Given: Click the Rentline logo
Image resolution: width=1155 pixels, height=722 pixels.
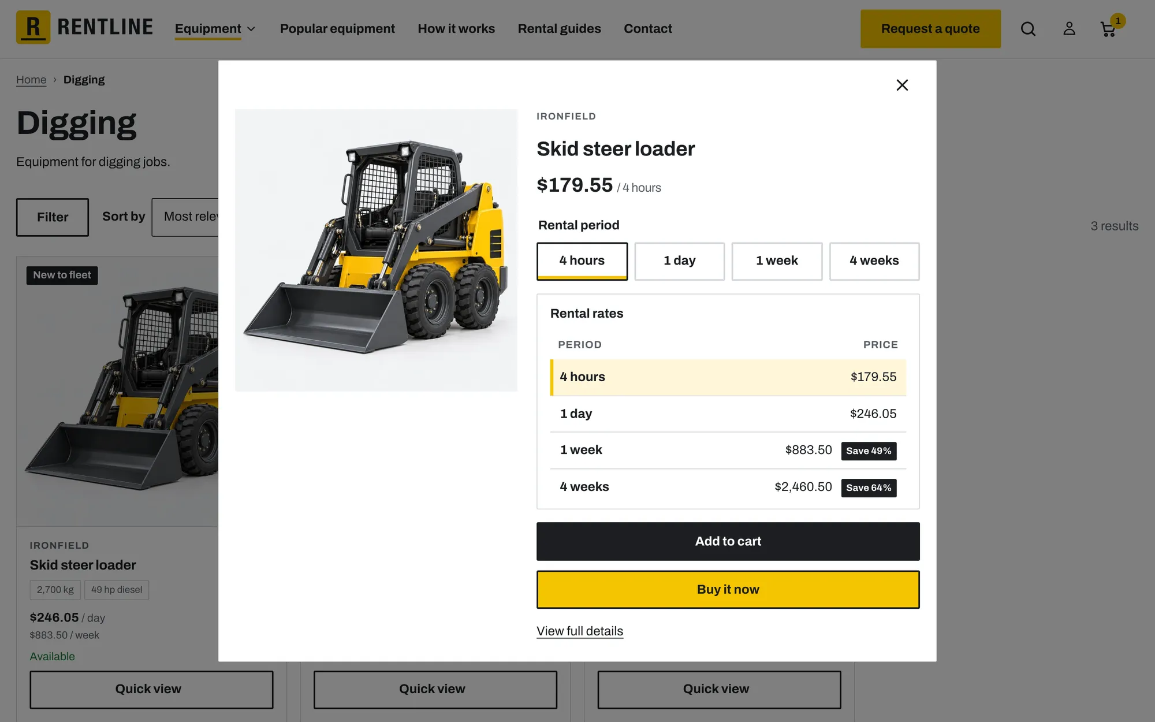Looking at the screenshot, I should pyautogui.click(x=85, y=27).
